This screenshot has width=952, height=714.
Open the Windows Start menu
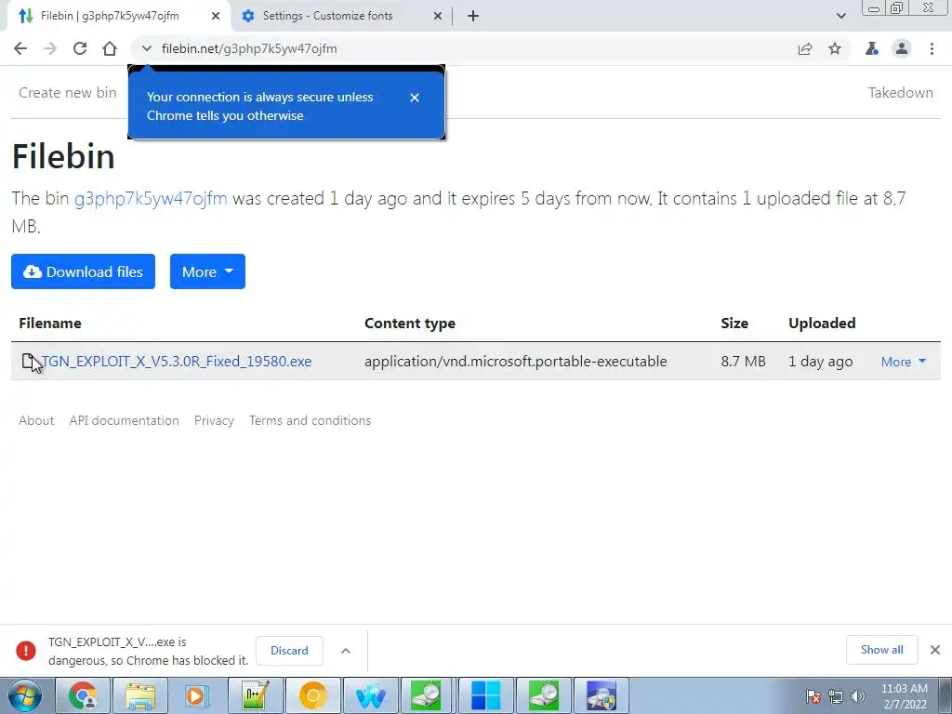[x=25, y=695]
